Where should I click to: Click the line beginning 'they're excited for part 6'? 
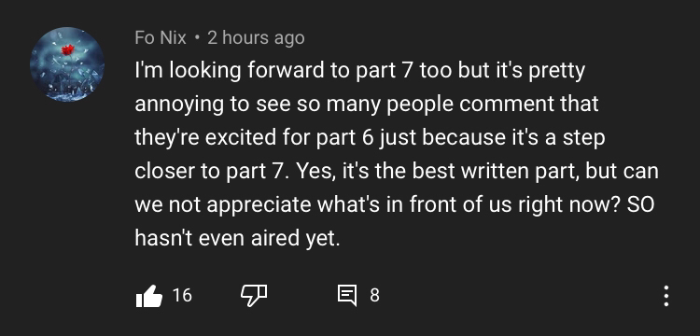coord(370,137)
